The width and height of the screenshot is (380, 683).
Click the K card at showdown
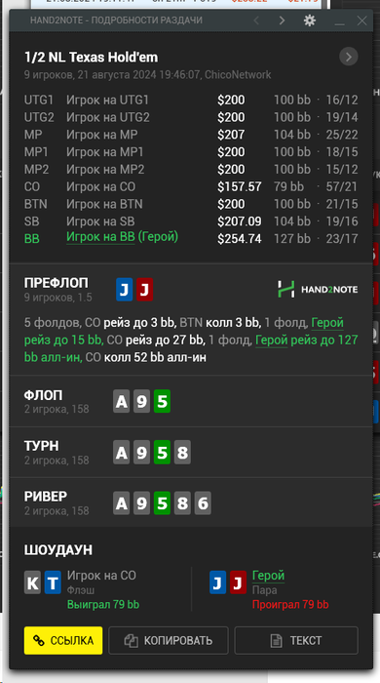click(32, 583)
